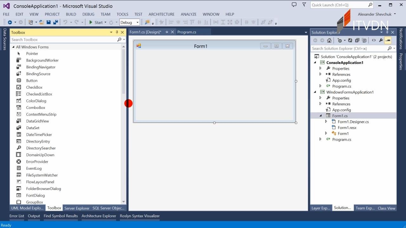This screenshot has width=406, height=228.
Task: Click the Toolbox scroll down arrow
Action: click(x=123, y=202)
